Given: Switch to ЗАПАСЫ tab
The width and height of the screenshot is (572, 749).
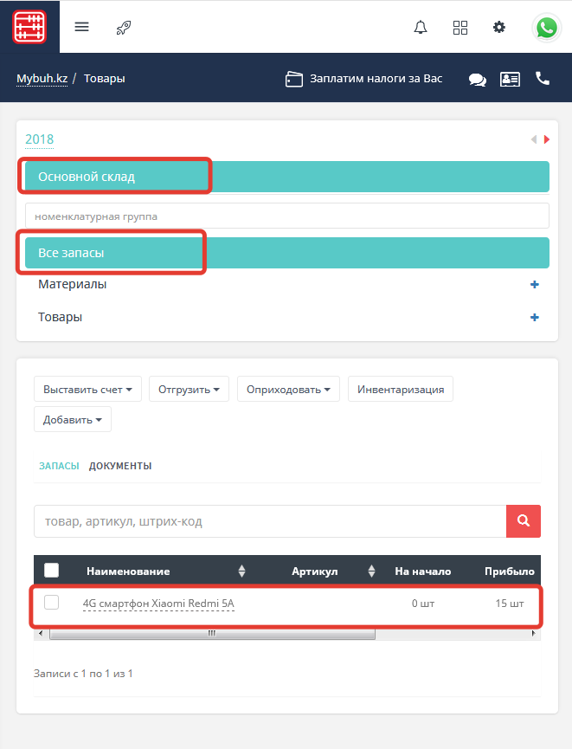Looking at the screenshot, I should coord(59,466).
